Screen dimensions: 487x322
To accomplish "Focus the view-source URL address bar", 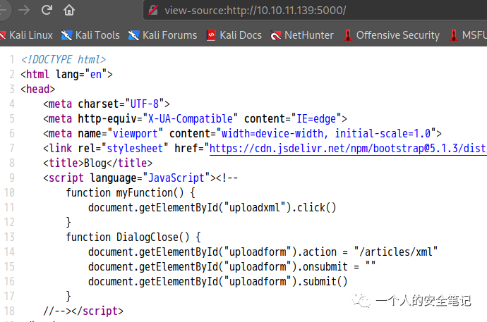I will [315, 11].
